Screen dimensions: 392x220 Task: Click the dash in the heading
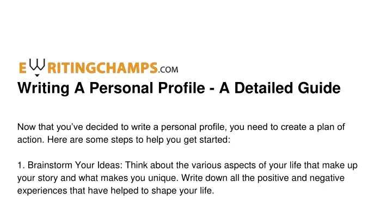pyautogui.click(x=212, y=89)
